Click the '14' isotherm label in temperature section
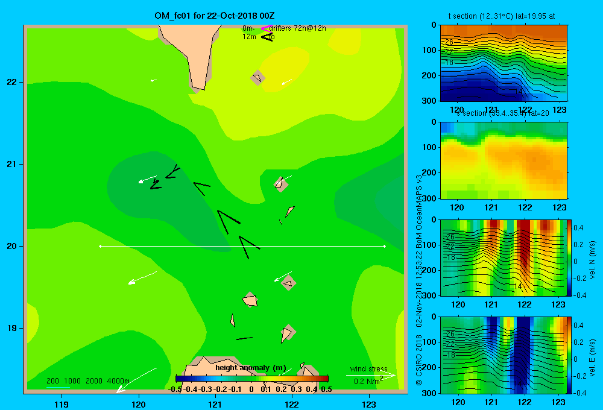603x410 pixels. [518, 92]
